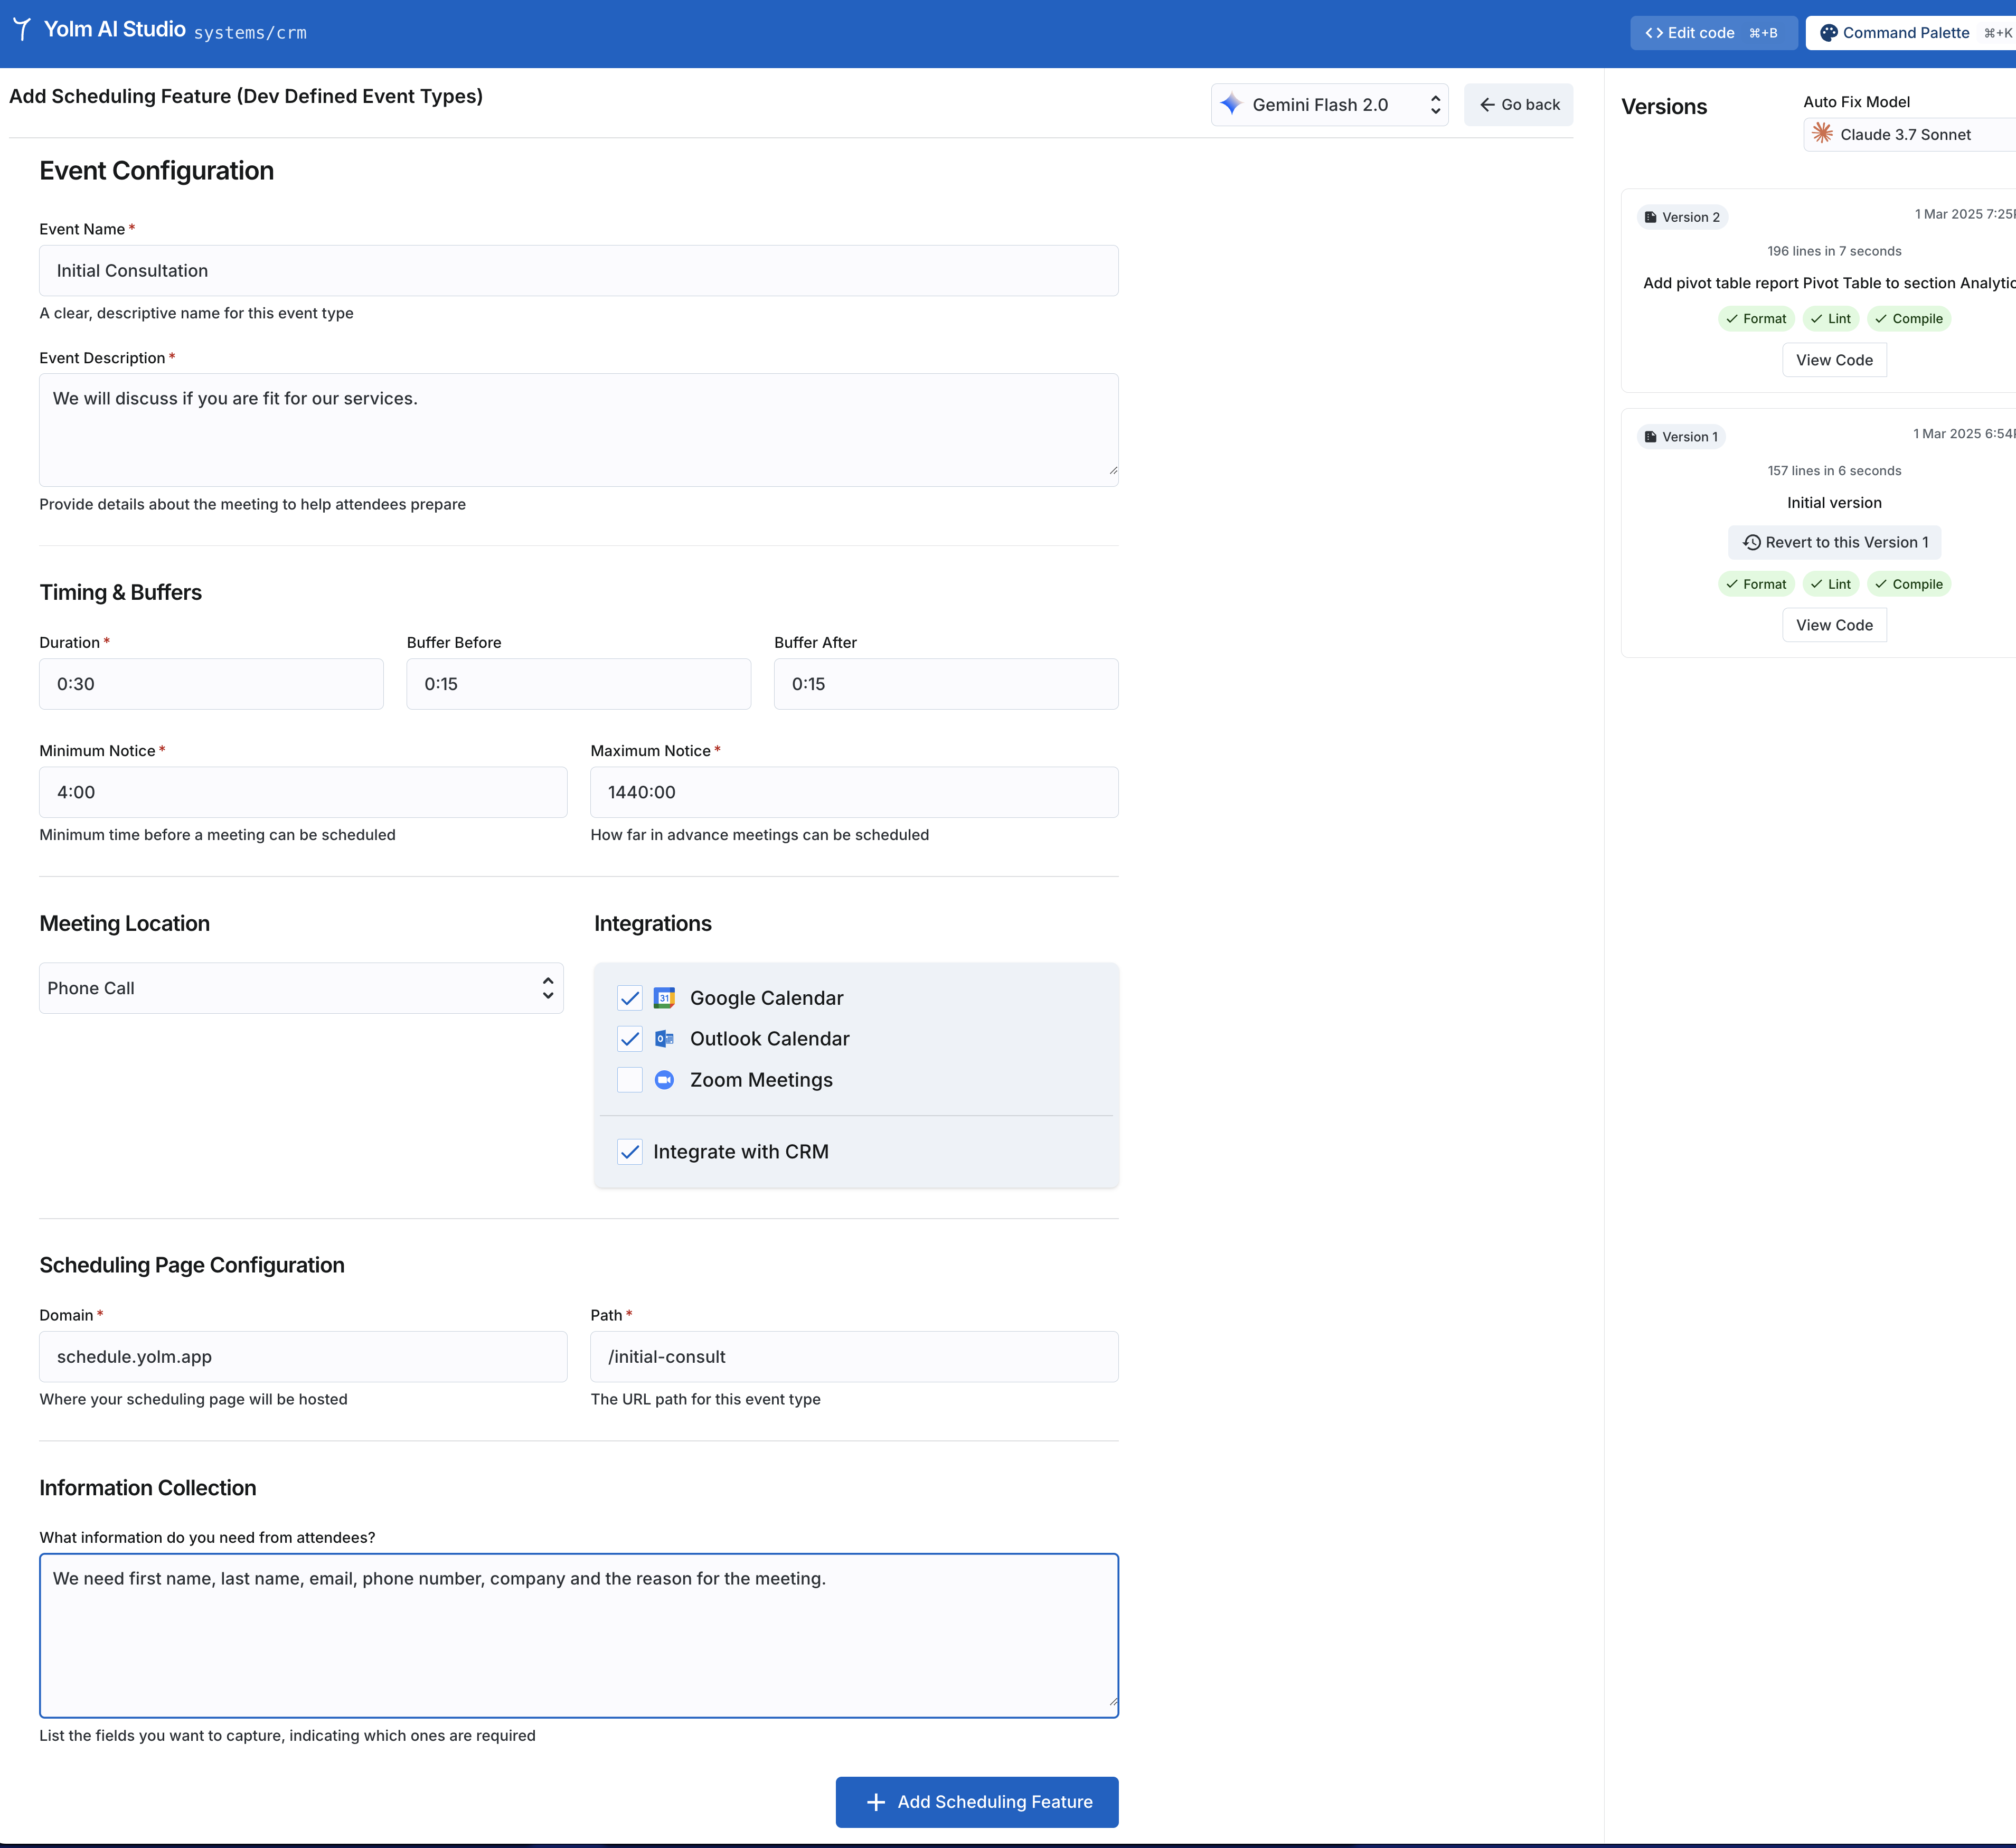The image size is (2016, 1848).
Task: Click the Claude starburst icon
Action: click(x=1822, y=134)
